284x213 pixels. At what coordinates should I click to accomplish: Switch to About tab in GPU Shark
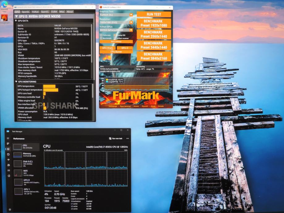click(x=70, y=12)
